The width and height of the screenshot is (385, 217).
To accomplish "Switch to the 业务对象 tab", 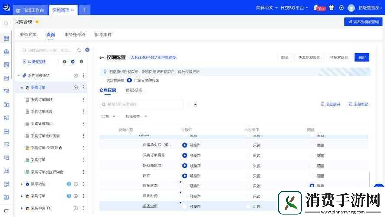I will (x=28, y=35).
